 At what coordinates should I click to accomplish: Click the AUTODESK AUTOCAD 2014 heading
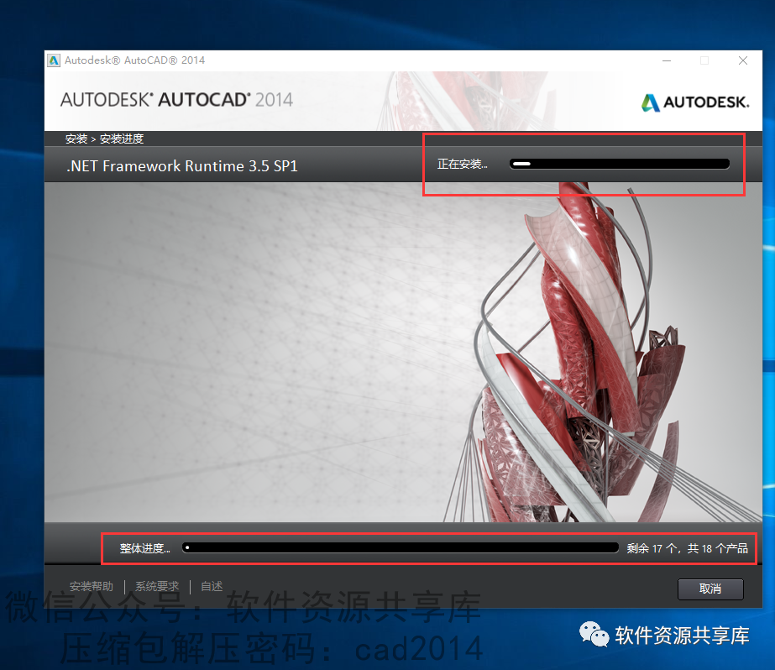(x=176, y=100)
